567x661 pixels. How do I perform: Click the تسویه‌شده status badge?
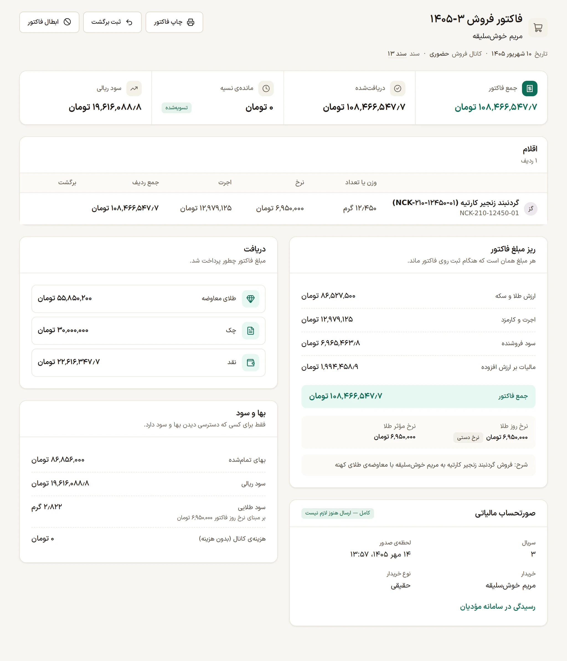[177, 108]
